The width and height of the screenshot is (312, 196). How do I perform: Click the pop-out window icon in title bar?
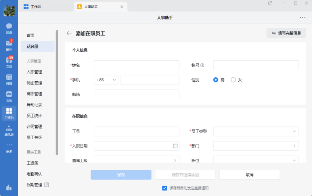pyautogui.click(x=270, y=3)
